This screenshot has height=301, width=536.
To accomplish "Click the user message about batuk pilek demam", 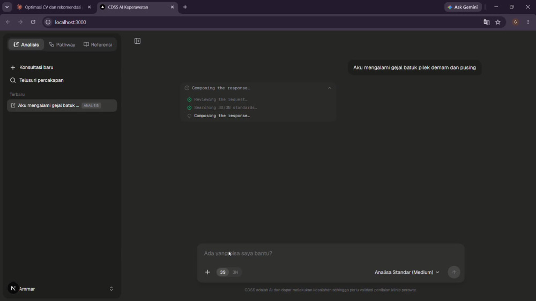I will point(414,67).
